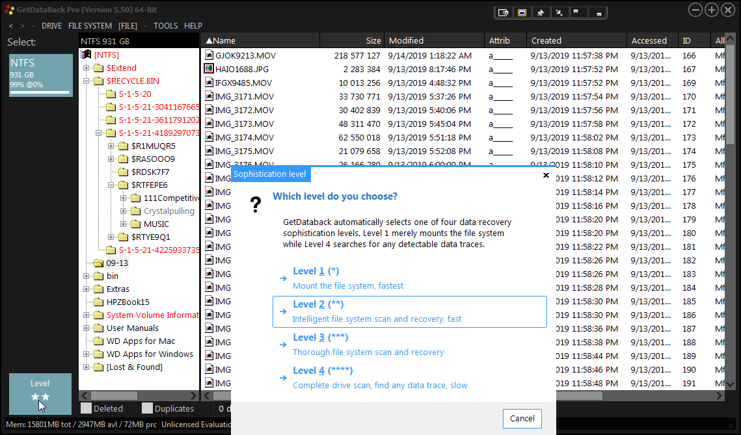Click the file icon of IFGX9485.MOV
Viewport: 741px width, 435px height.
[209, 83]
